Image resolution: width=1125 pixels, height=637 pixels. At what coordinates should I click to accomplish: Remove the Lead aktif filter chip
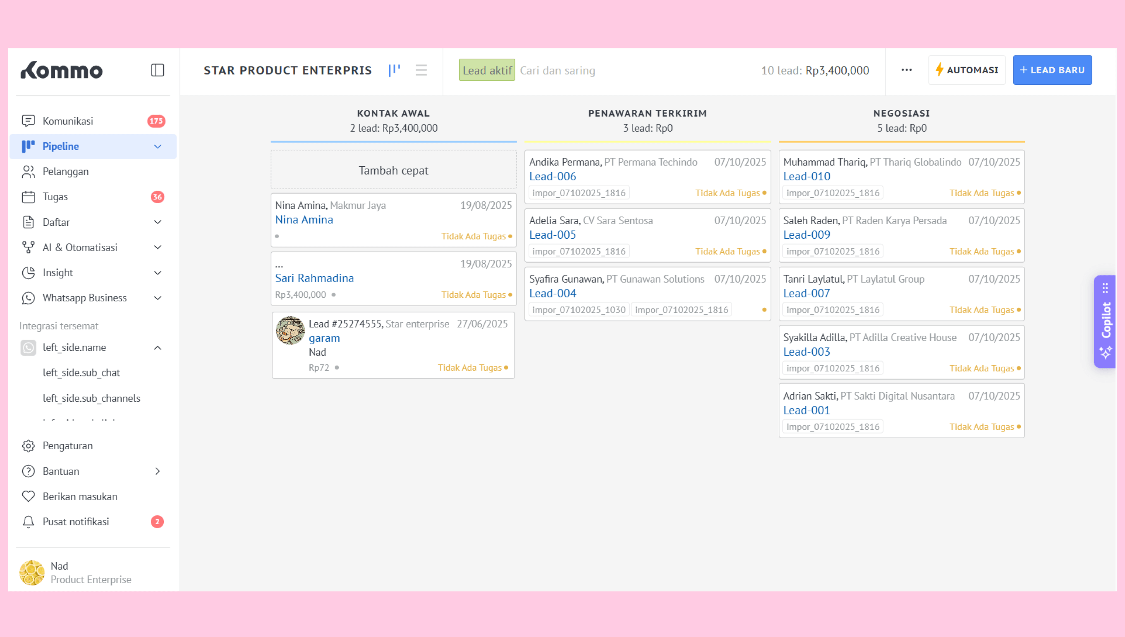point(487,70)
